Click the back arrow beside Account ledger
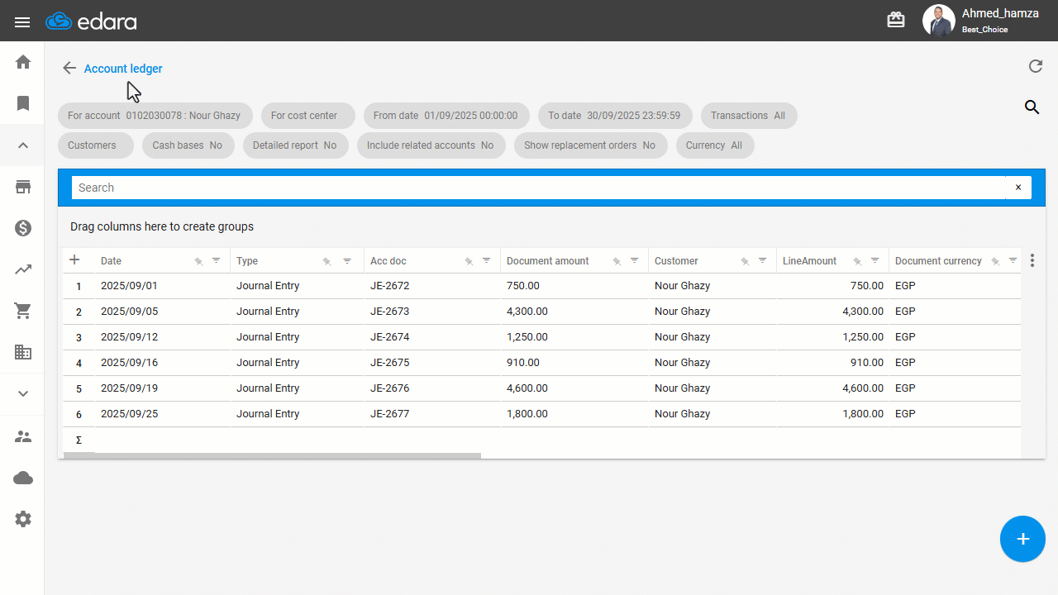 69,69
